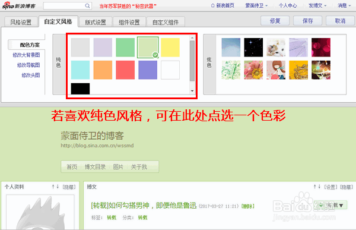Select 配色方案 in the left menu

30,45
